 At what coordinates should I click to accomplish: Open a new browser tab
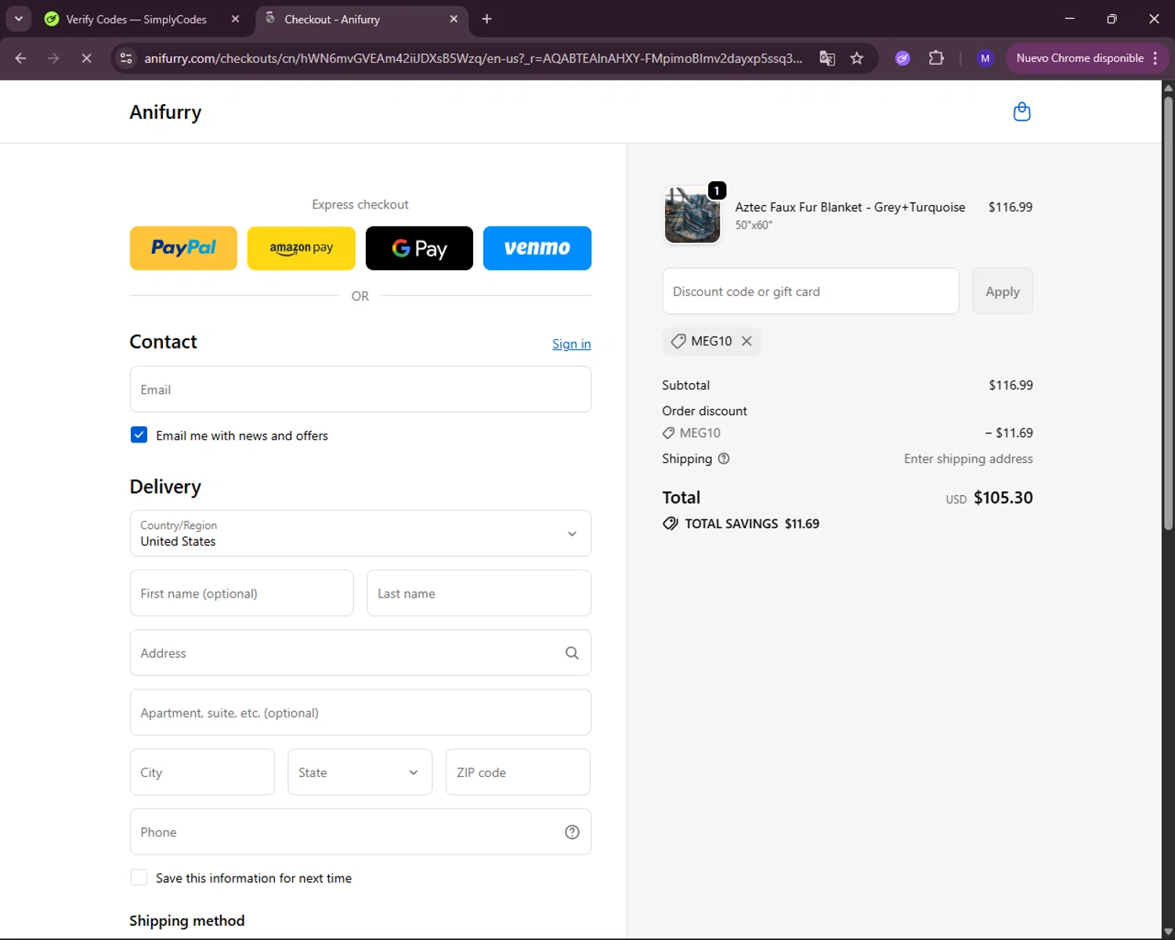[486, 19]
